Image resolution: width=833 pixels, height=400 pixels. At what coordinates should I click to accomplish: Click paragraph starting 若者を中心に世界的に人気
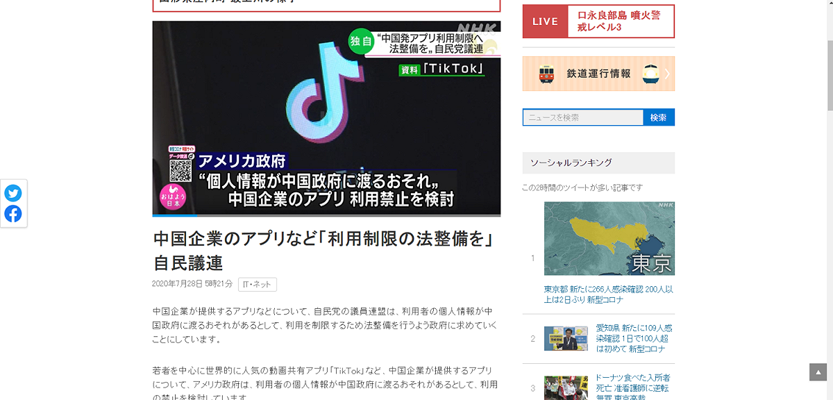(x=325, y=384)
